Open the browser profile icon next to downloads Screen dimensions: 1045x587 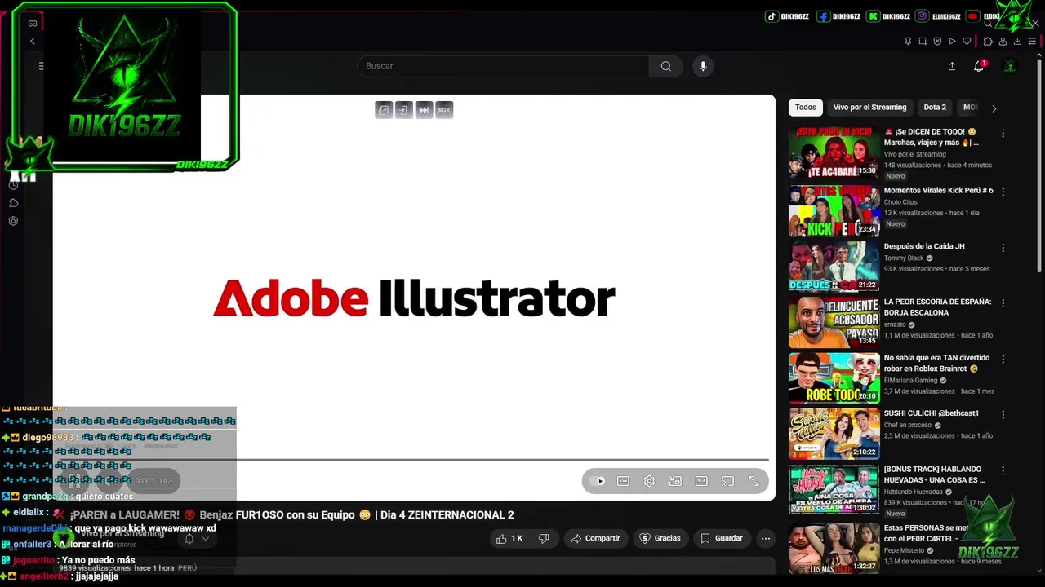[1003, 41]
